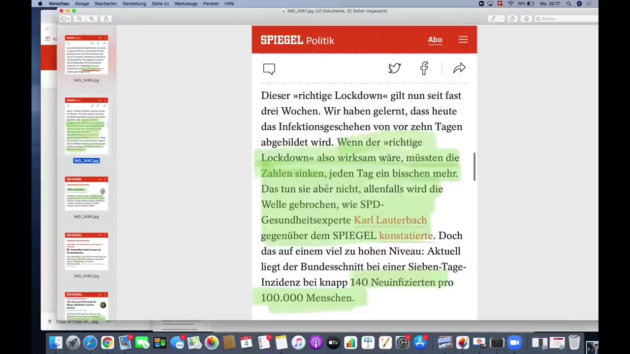This screenshot has width=630, height=354.
Task: Open Calendar from the Dock
Action: [247, 343]
